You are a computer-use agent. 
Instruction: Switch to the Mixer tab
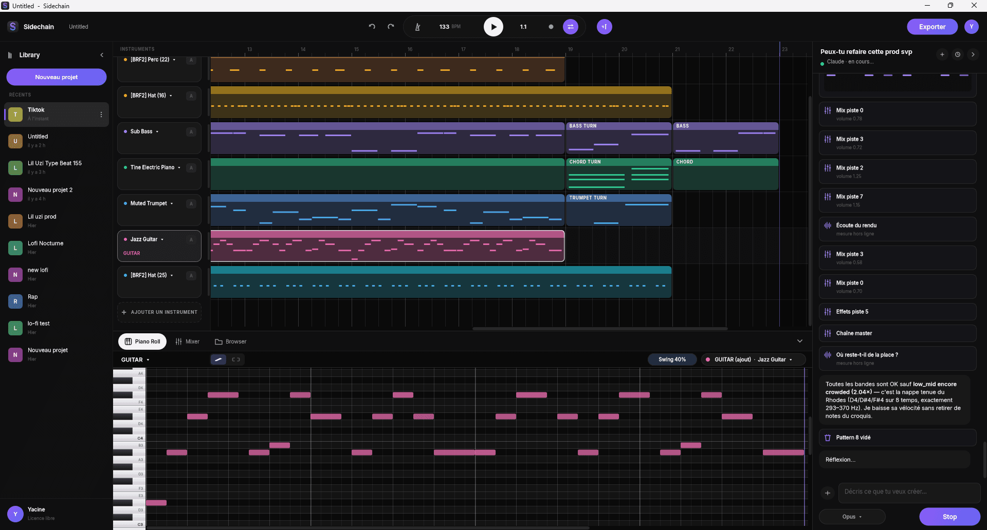tap(187, 342)
